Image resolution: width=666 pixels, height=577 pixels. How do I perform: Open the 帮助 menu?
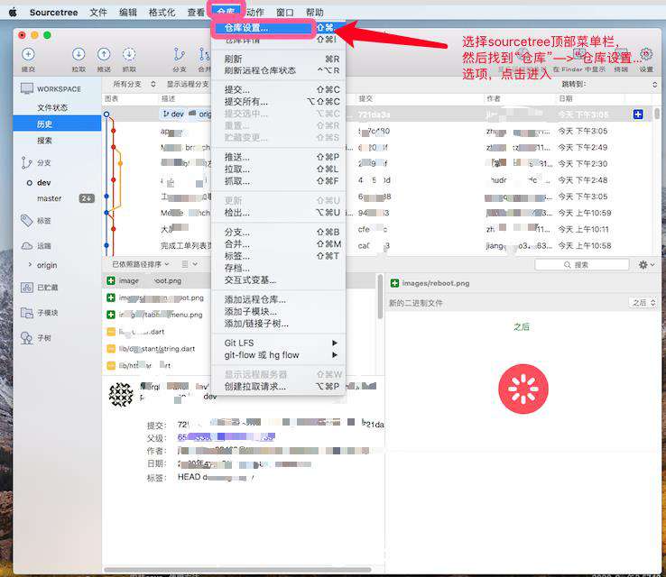click(314, 13)
